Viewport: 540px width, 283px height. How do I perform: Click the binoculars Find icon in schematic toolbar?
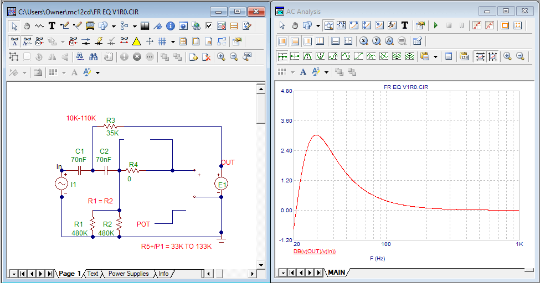pyautogui.click(x=93, y=57)
